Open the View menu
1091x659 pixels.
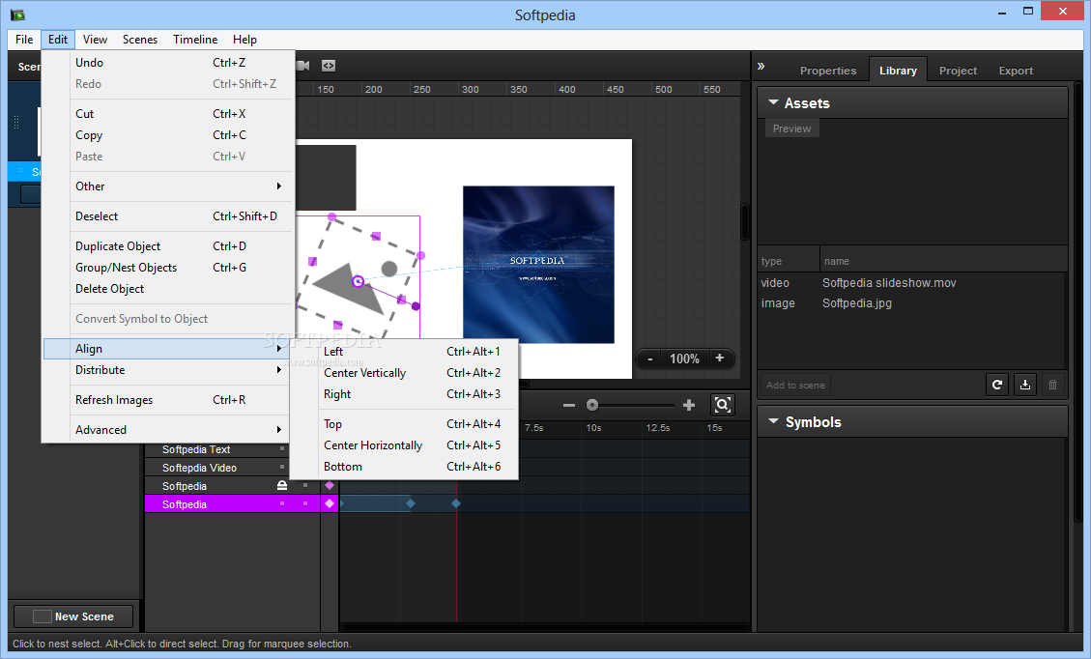tap(95, 40)
